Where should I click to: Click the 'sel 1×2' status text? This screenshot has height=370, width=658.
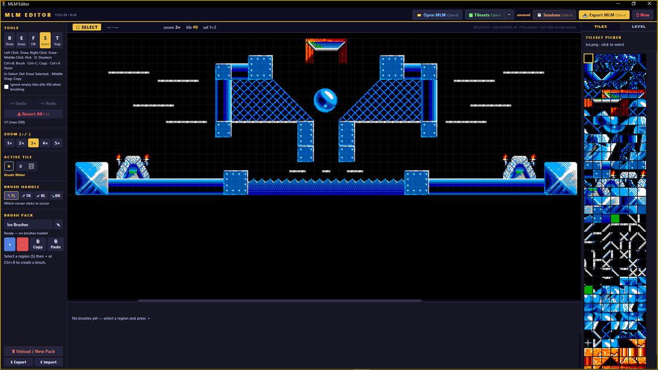coord(209,27)
